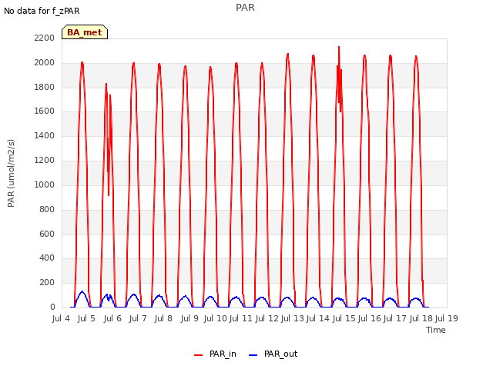Click the Jul 19 x-axis label
493x369 pixels.
coord(447,318)
